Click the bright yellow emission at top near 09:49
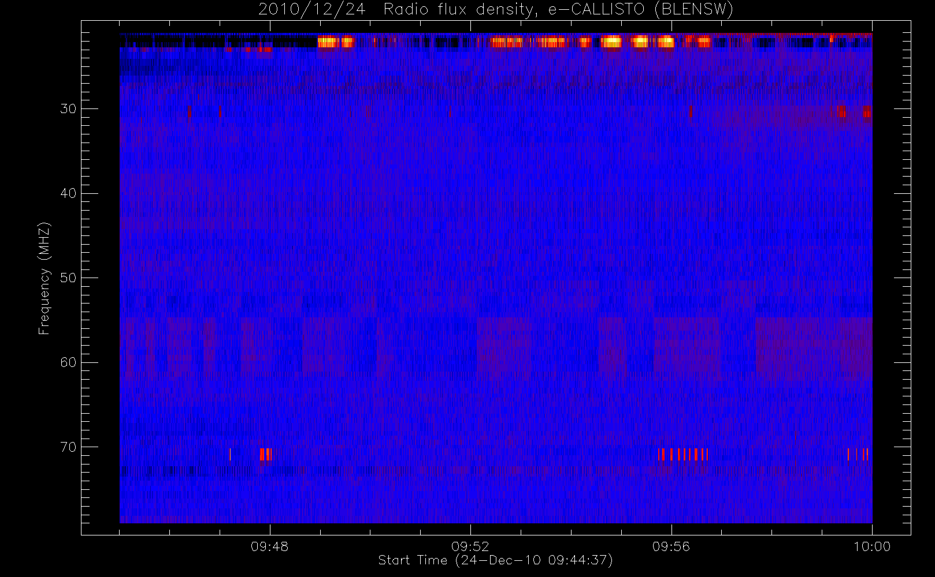935x577 pixels. click(x=335, y=42)
